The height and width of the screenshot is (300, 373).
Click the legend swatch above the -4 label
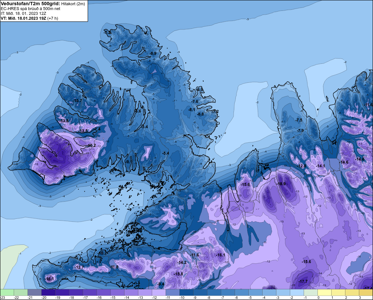(269, 292)
